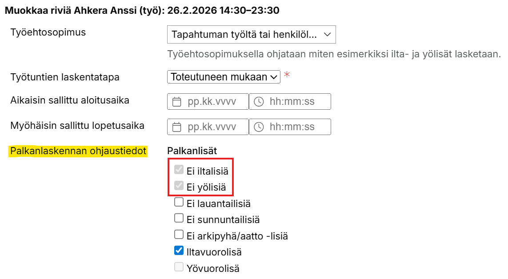Click calendar icon for Aikaisin sallittu aloitusaika
Viewport: 508px width, 279px height.
[177, 102]
